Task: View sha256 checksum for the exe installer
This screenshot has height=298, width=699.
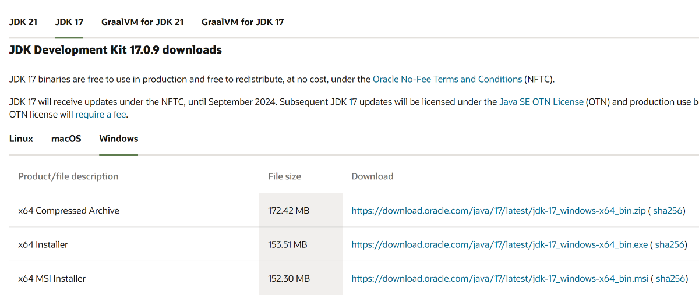Action: point(669,245)
